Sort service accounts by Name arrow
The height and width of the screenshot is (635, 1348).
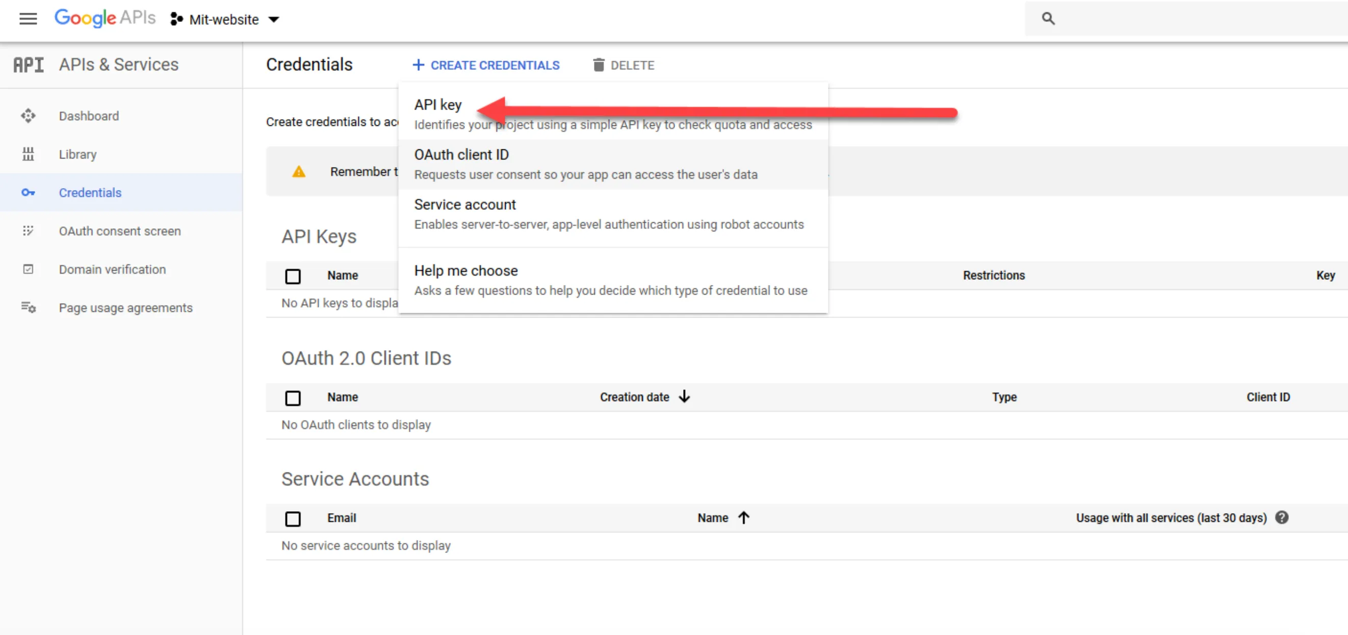(744, 518)
